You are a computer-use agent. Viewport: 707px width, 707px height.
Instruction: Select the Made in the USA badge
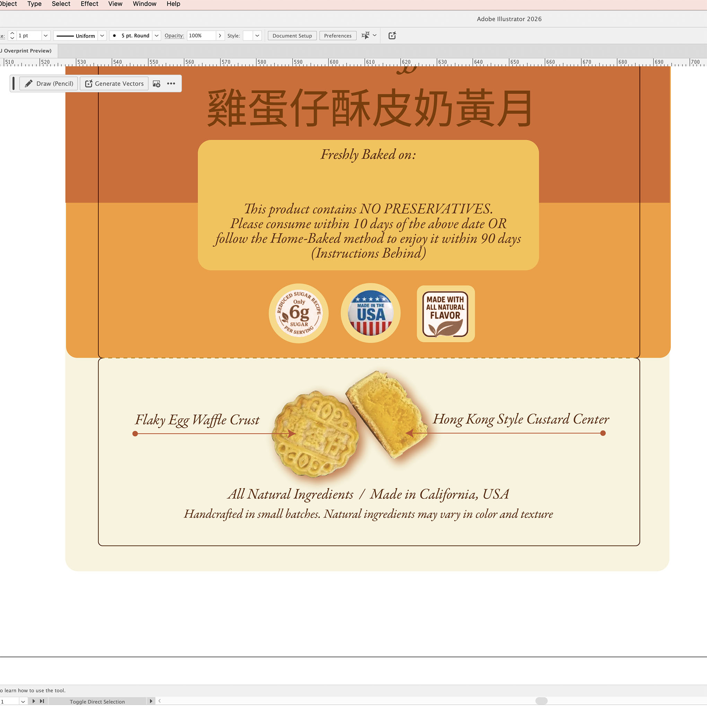370,313
